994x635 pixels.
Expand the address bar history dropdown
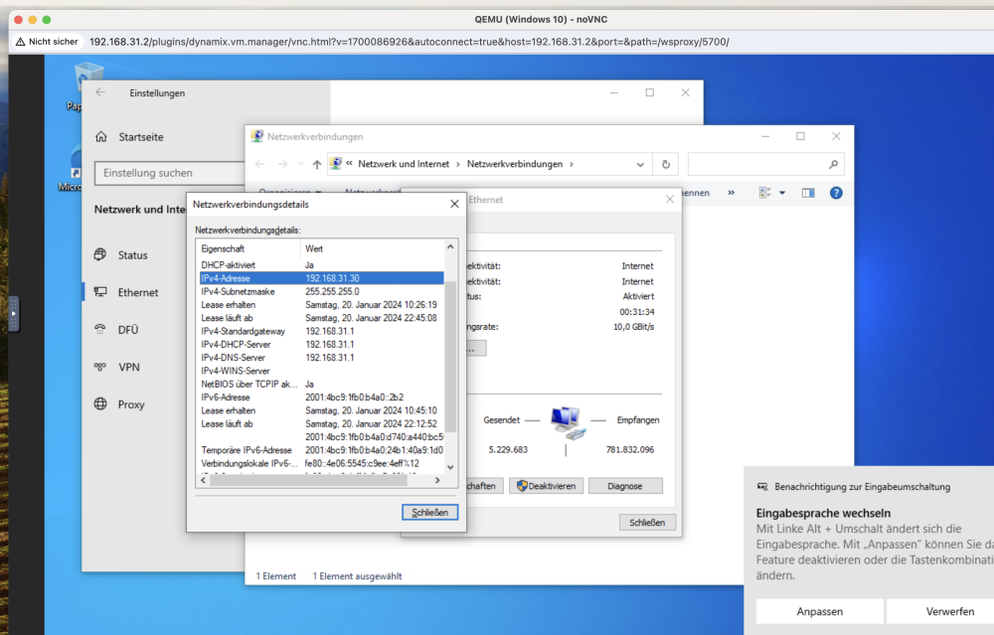tap(640, 164)
